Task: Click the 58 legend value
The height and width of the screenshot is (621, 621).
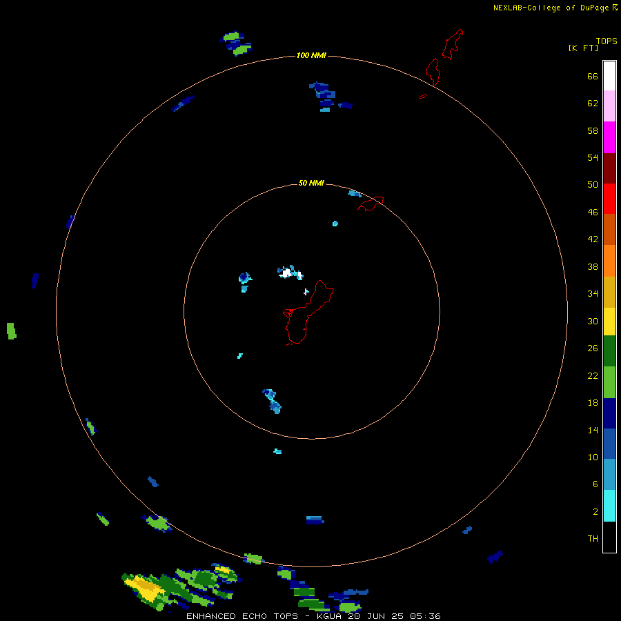Action: click(593, 130)
